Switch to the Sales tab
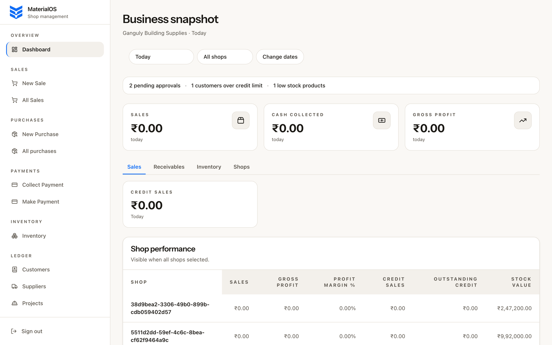 [x=134, y=167]
